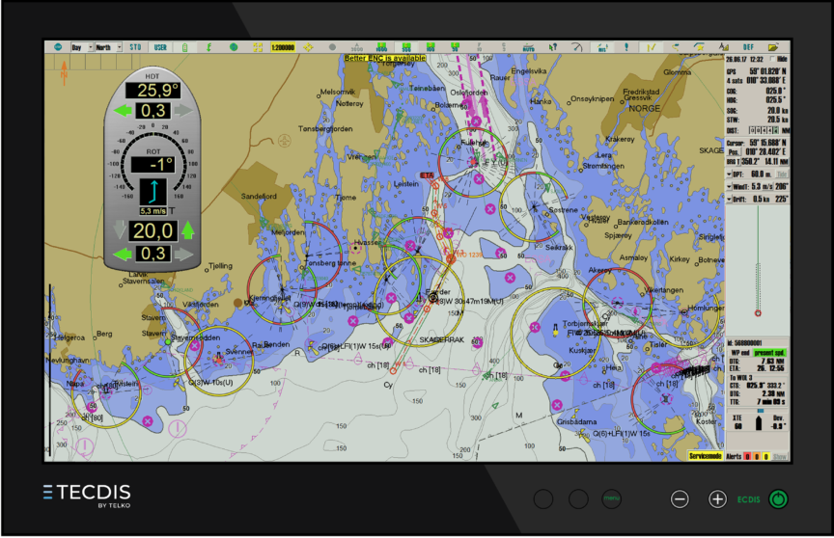Select the 100 range icon
Viewport: 834px width, 538px height.
point(431,47)
